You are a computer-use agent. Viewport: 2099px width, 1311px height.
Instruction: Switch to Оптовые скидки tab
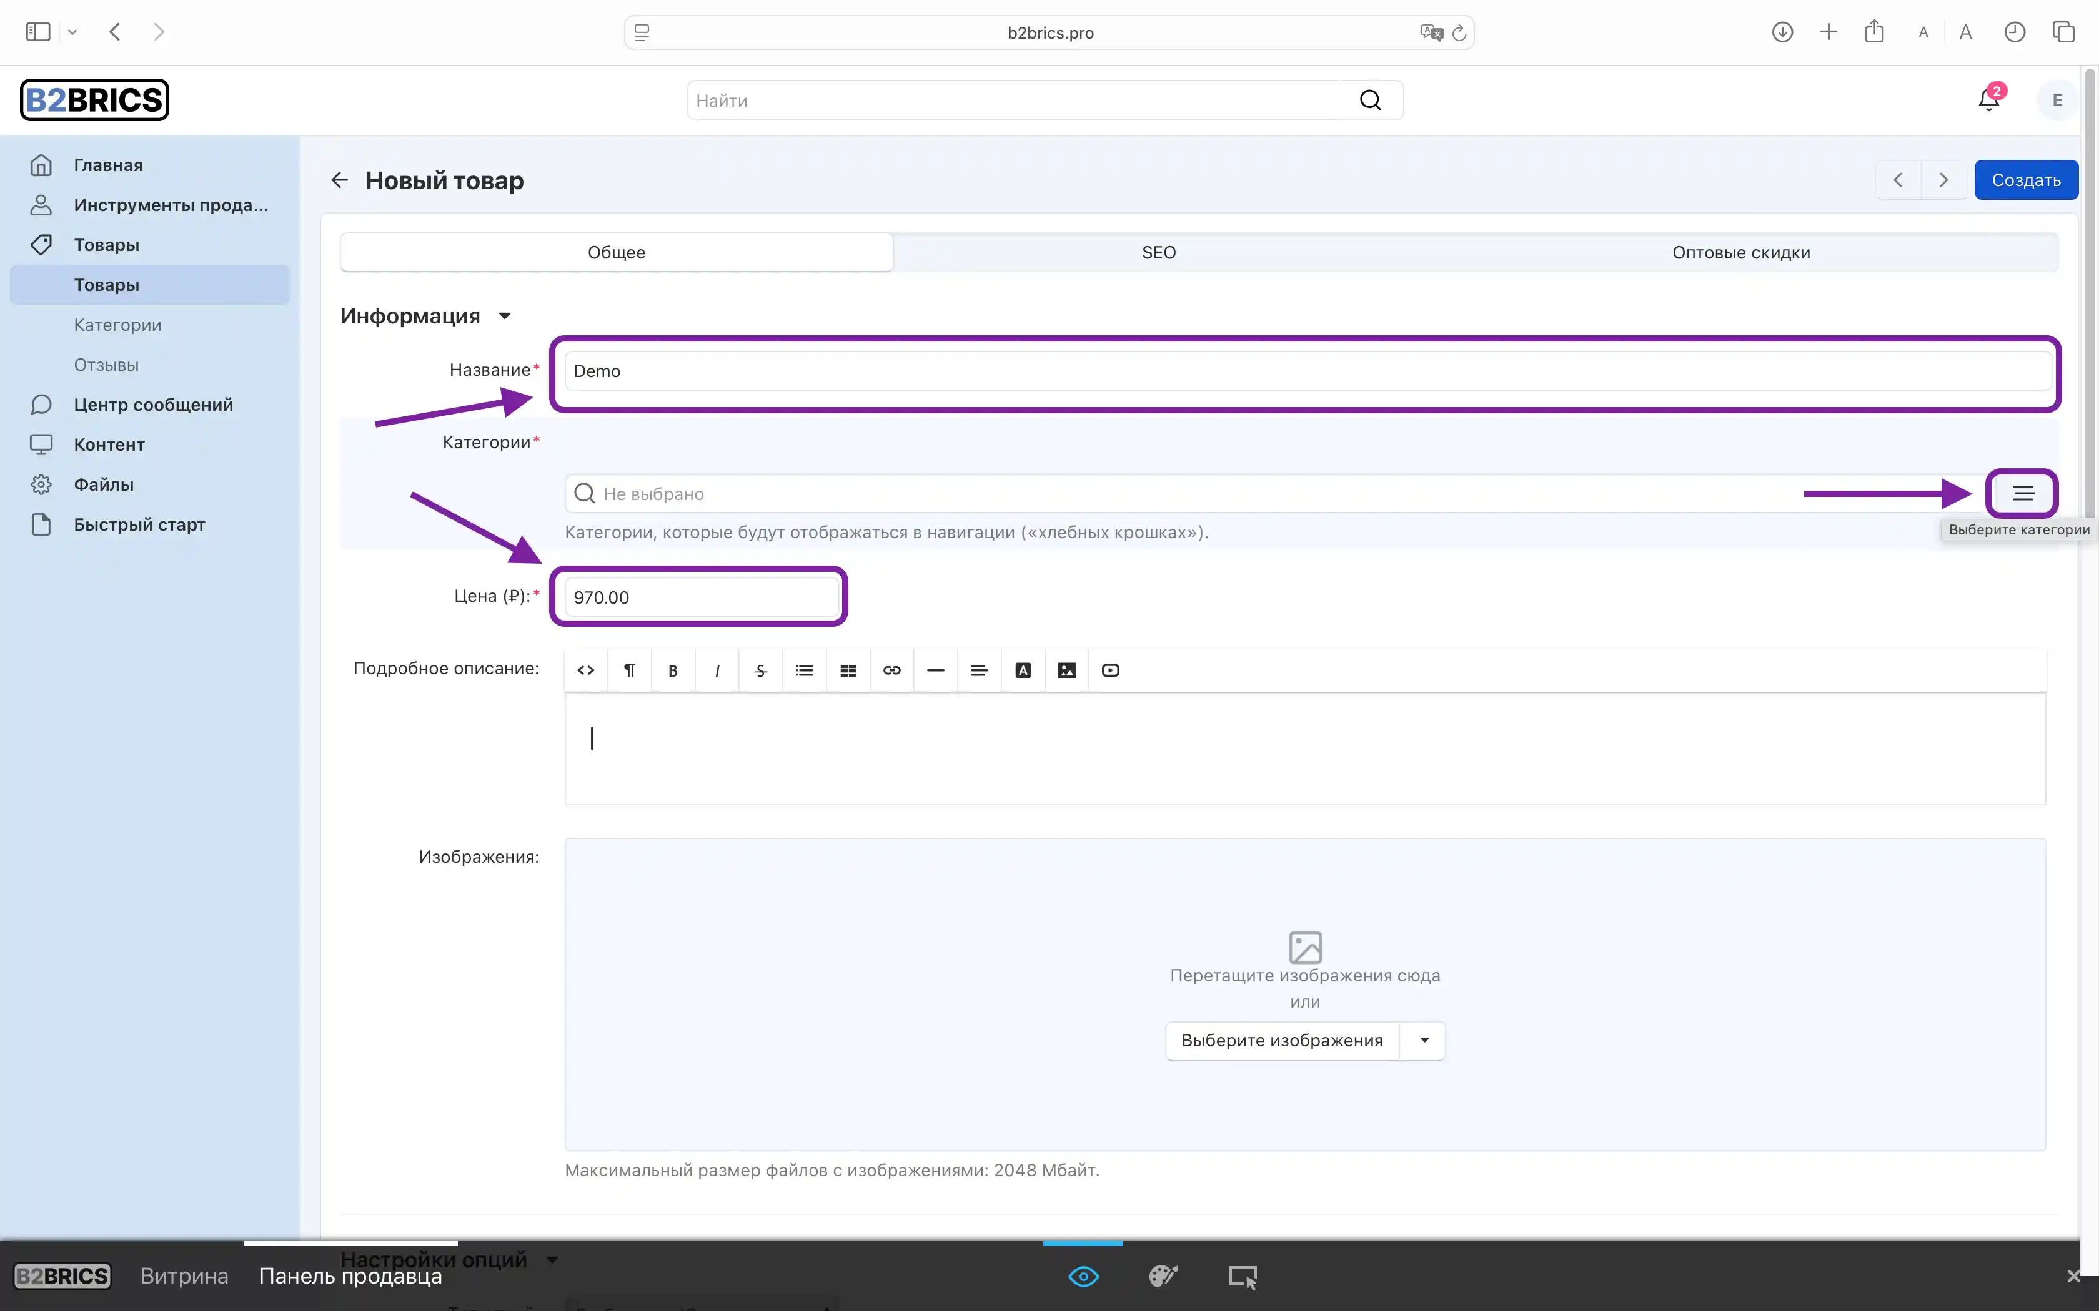coord(1741,252)
